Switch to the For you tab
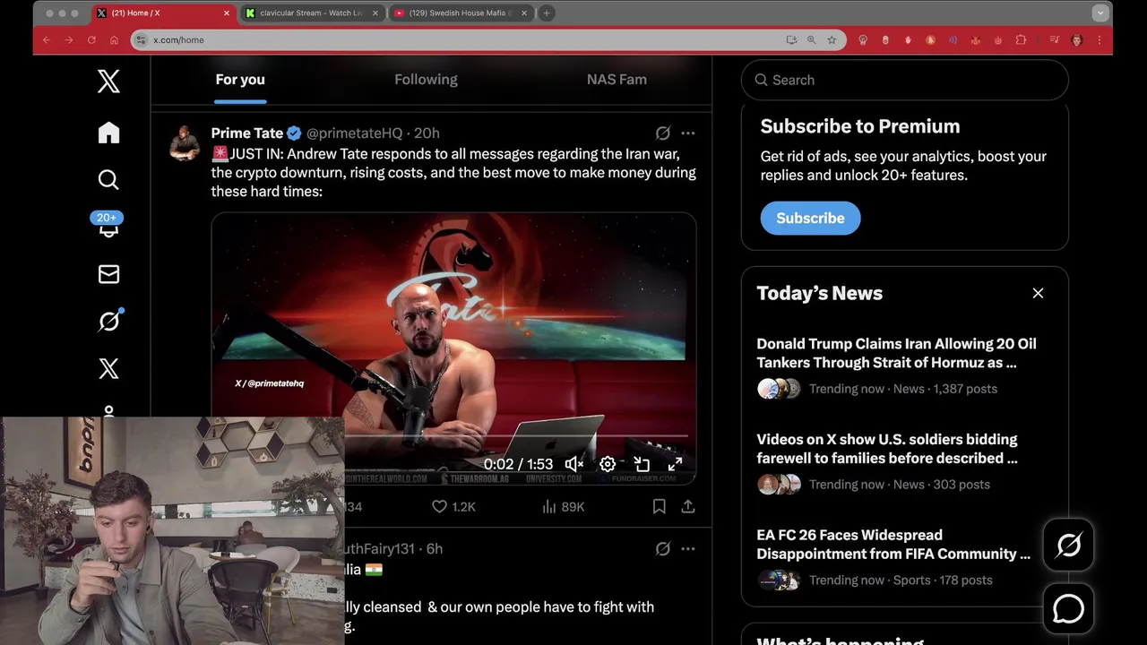The image size is (1147, 645). (x=240, y=80)
